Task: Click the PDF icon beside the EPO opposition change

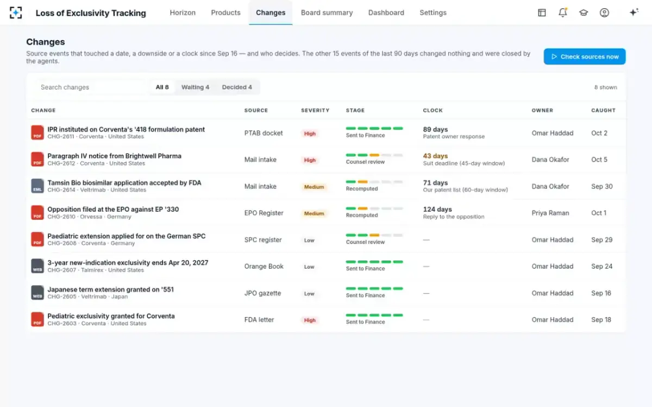Action: pos(37,213)
